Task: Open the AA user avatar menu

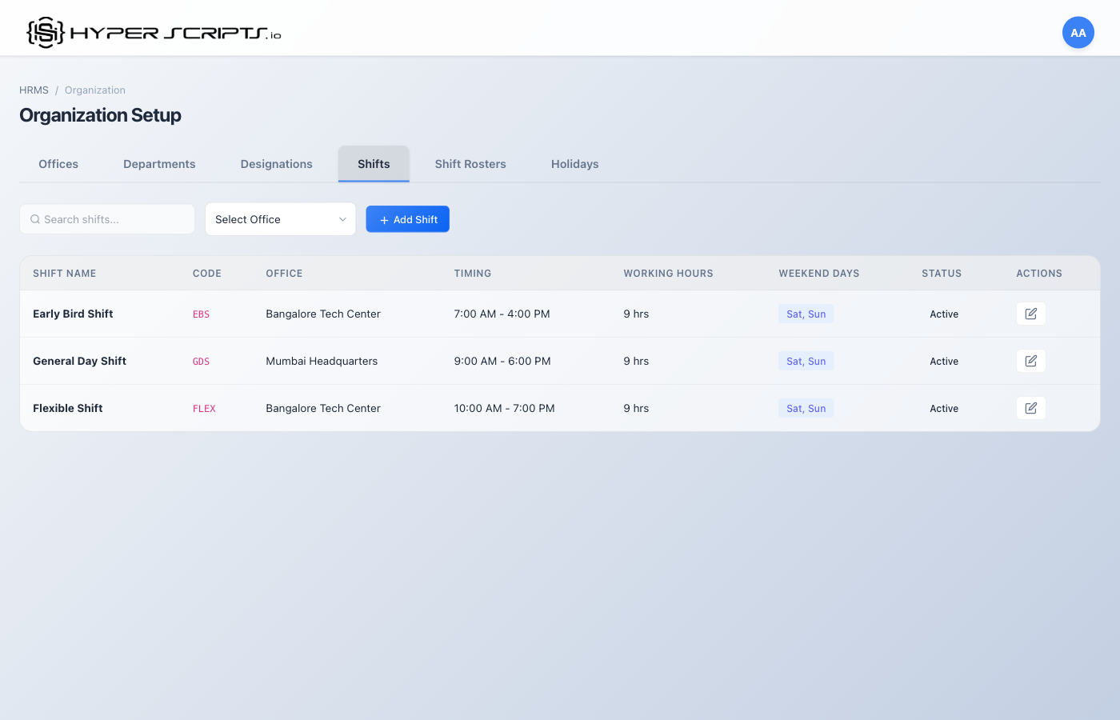Action: (1078, 33)
